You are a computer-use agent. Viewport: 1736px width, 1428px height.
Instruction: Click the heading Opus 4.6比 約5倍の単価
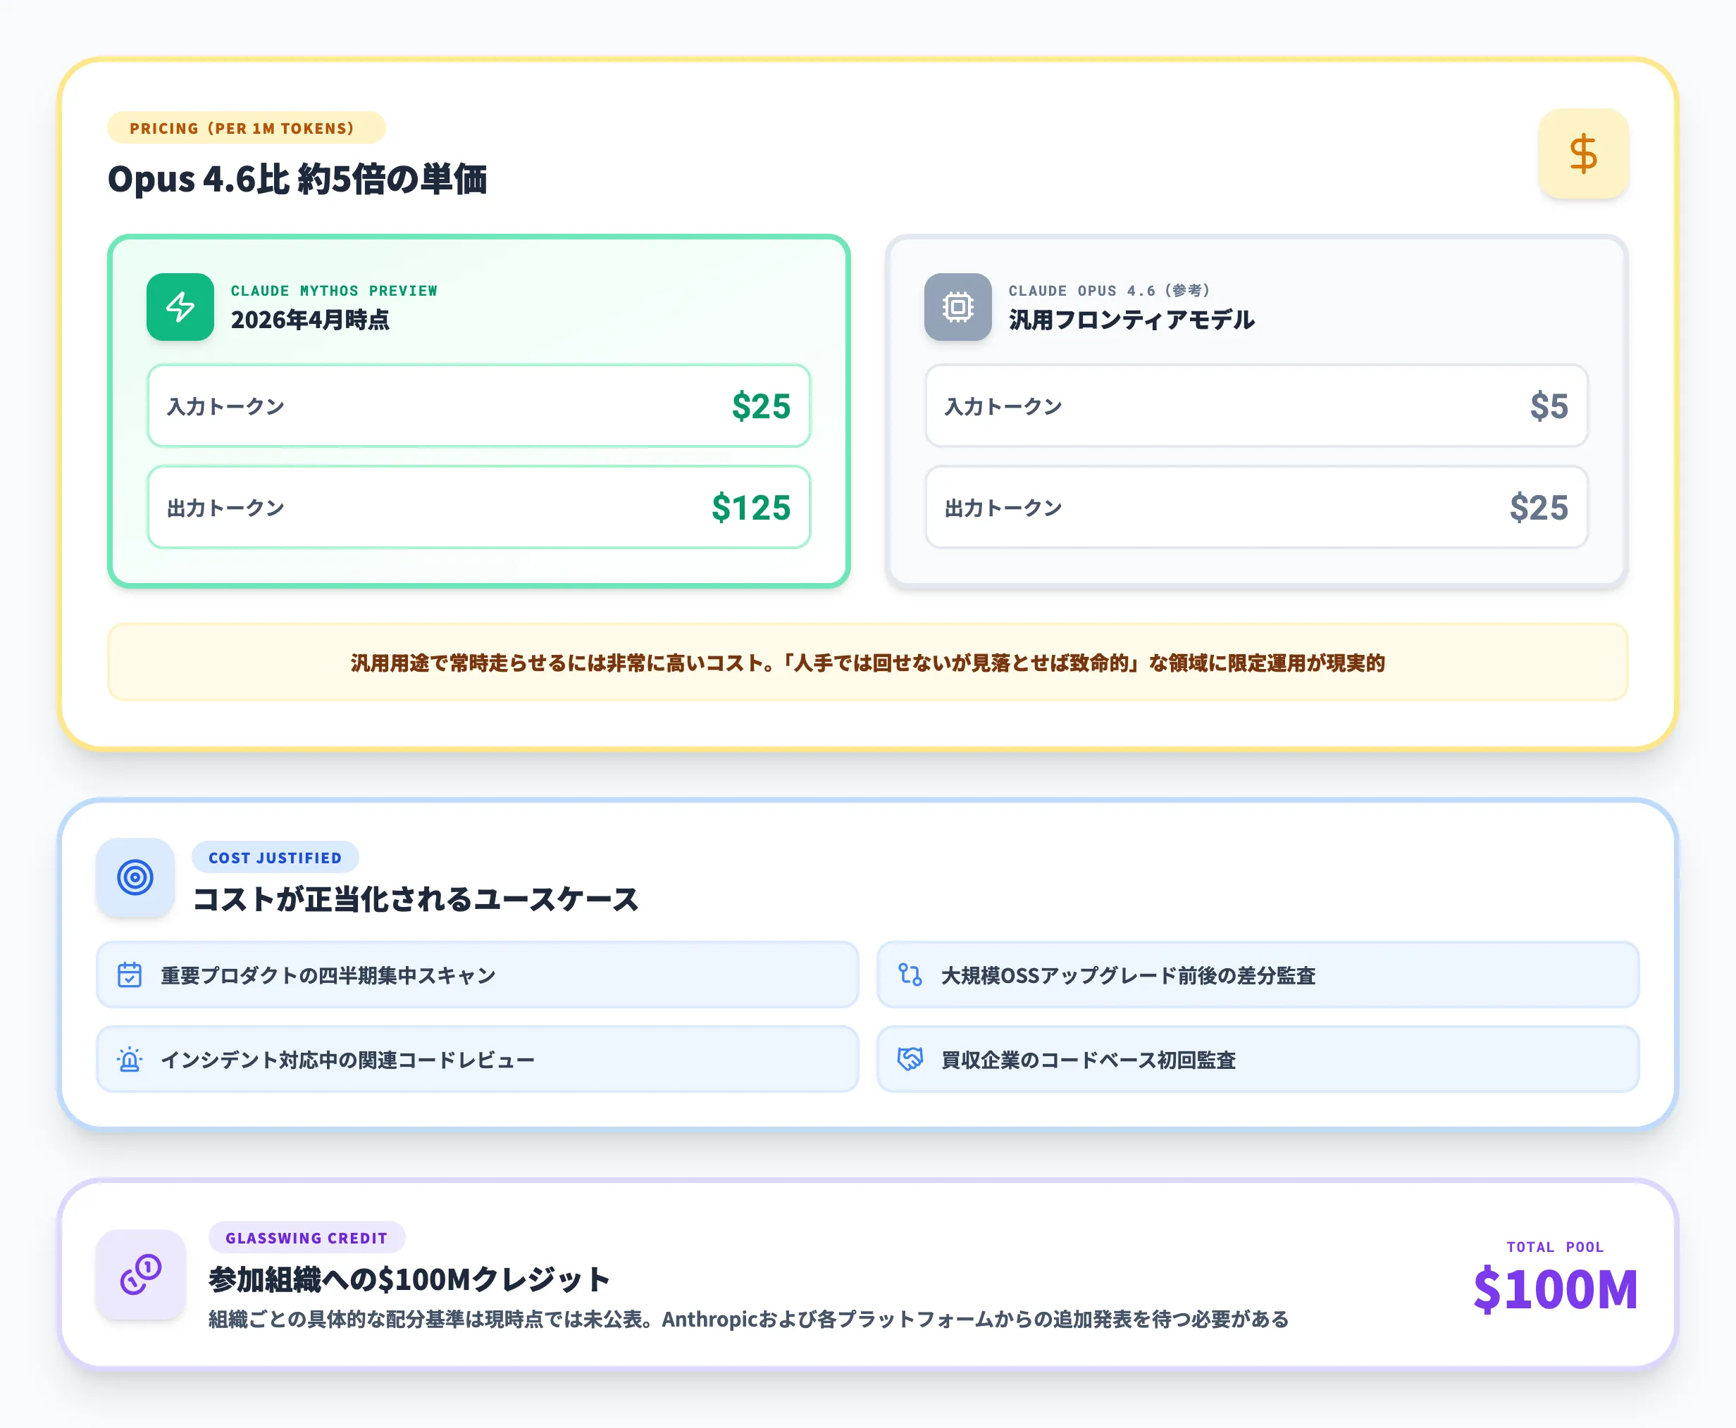point(299,181)
